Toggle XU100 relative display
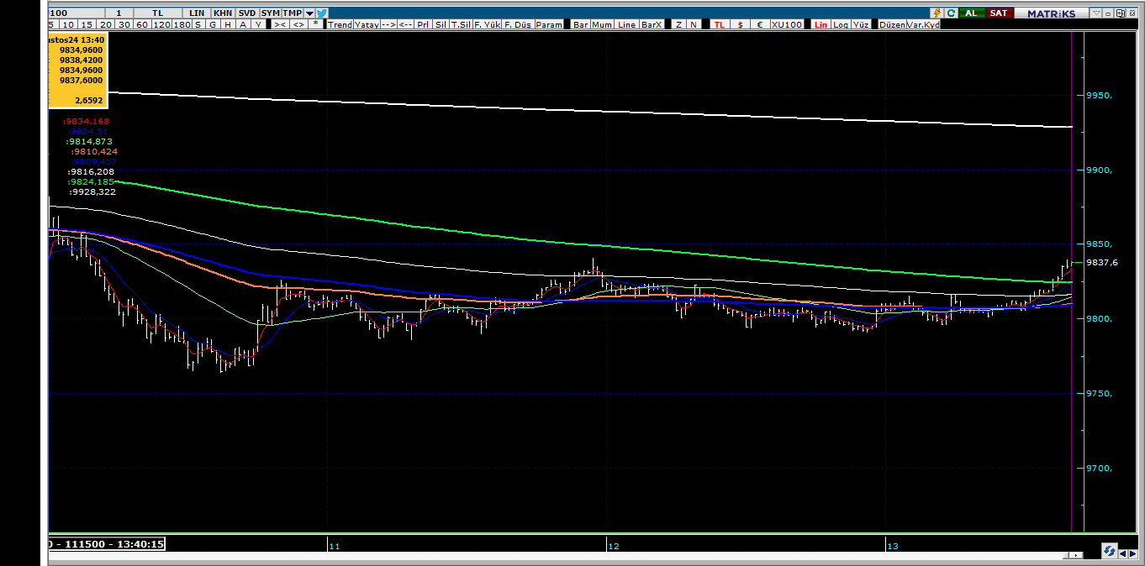 (x=787, y=24)
